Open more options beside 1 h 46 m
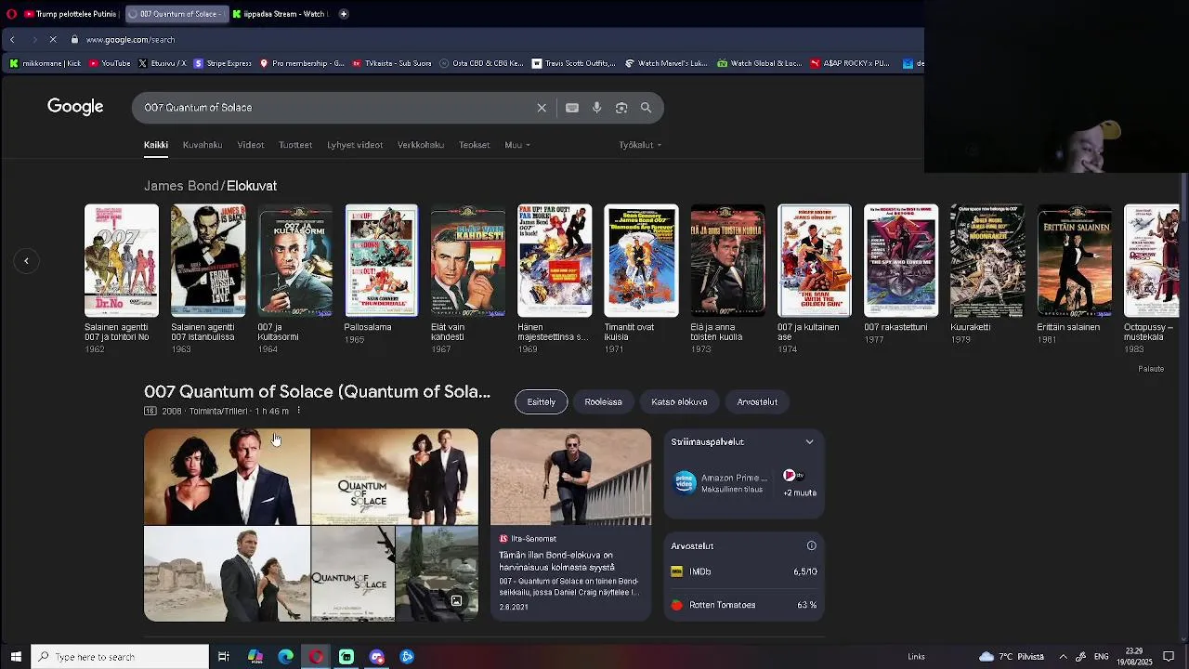Screen dimensions: 1189x669 click(x=298, y=411)
